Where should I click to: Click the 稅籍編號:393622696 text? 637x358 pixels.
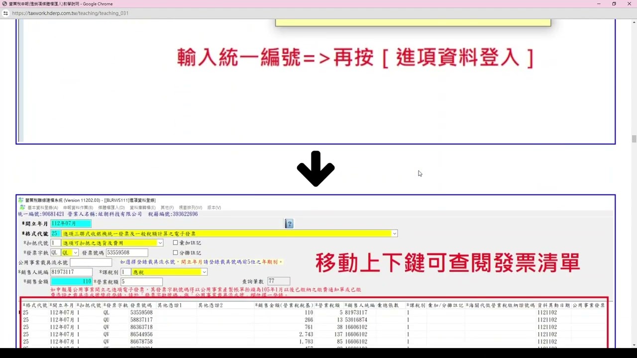(x=173, y=214)
